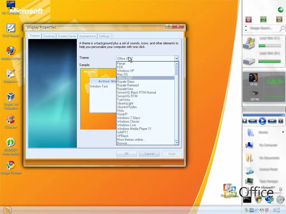Open Oracle VM VirtualBox shortcut
286x214 pixels.
click(11, 97)
